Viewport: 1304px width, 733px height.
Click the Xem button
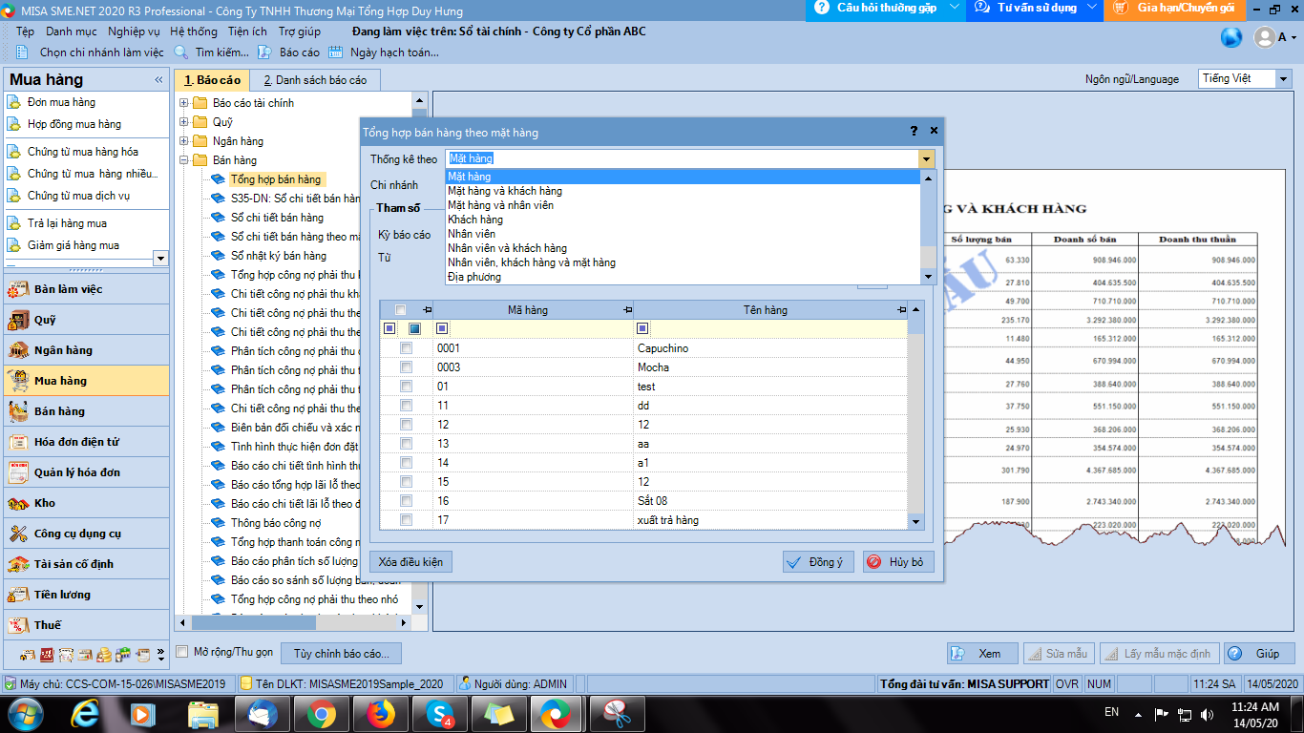click(x=981, y=654)
